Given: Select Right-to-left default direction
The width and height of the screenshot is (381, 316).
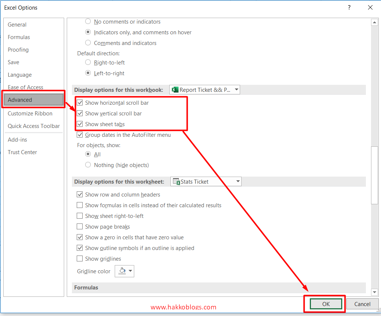Looking at the screenshot, I should (x=88, y=62).
